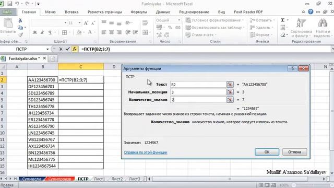
Task: Click Отмена in the function dialog
Action: pos(294,152)
